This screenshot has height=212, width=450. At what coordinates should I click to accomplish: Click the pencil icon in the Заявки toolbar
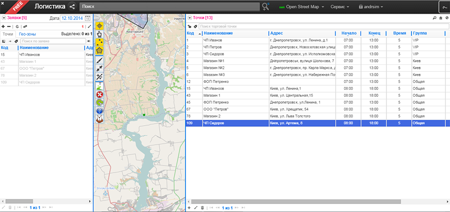click(89, 26)
